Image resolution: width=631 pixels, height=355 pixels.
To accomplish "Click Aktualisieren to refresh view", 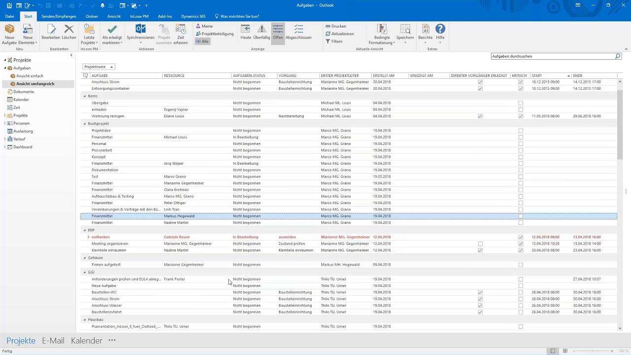I will coord(339,34).
